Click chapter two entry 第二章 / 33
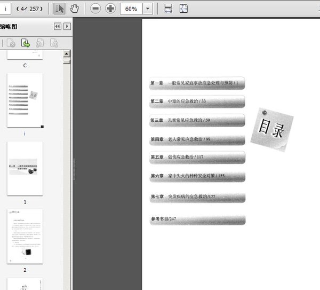The width and height of the screenshot is (320, 290). (x=197, y=101)
